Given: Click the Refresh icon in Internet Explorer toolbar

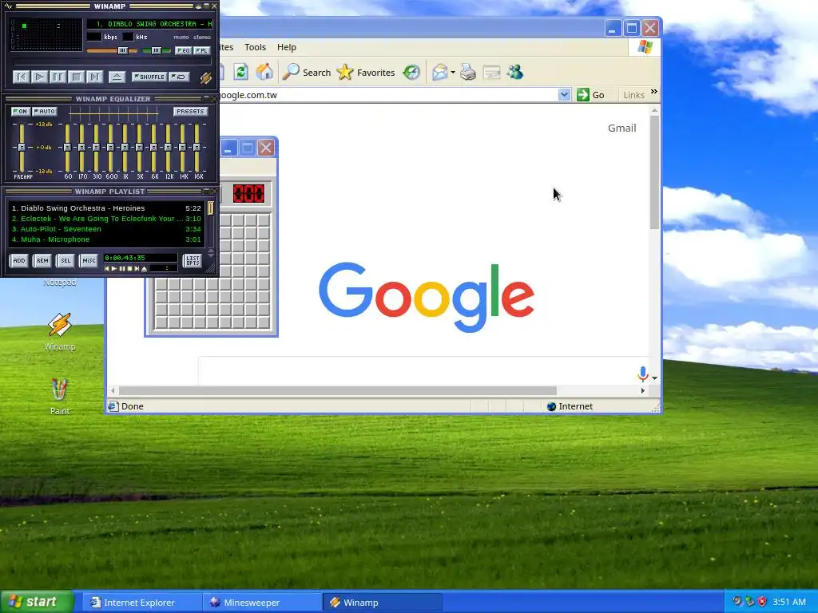Looking at the screenshot, I should [x=240, y=72].
